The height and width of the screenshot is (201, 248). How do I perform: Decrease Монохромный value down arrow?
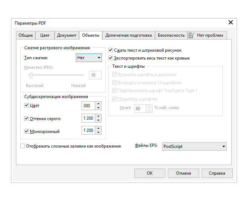pyautogui.click(x=99, y=133)
